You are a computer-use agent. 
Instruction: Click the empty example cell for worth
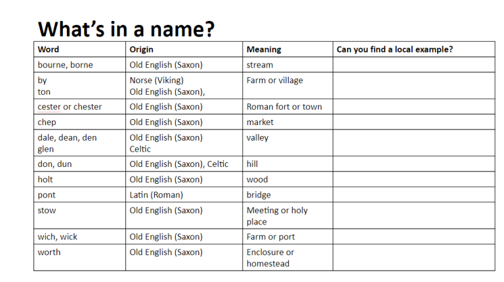413,258
